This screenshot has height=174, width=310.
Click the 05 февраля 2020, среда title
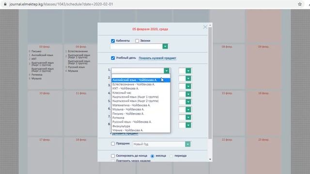point(150,29)
